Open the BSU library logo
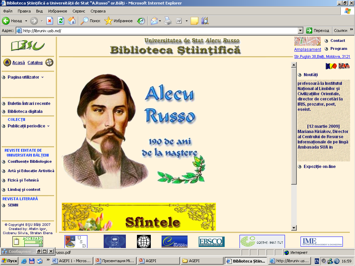355x266 pixels. 28,45
